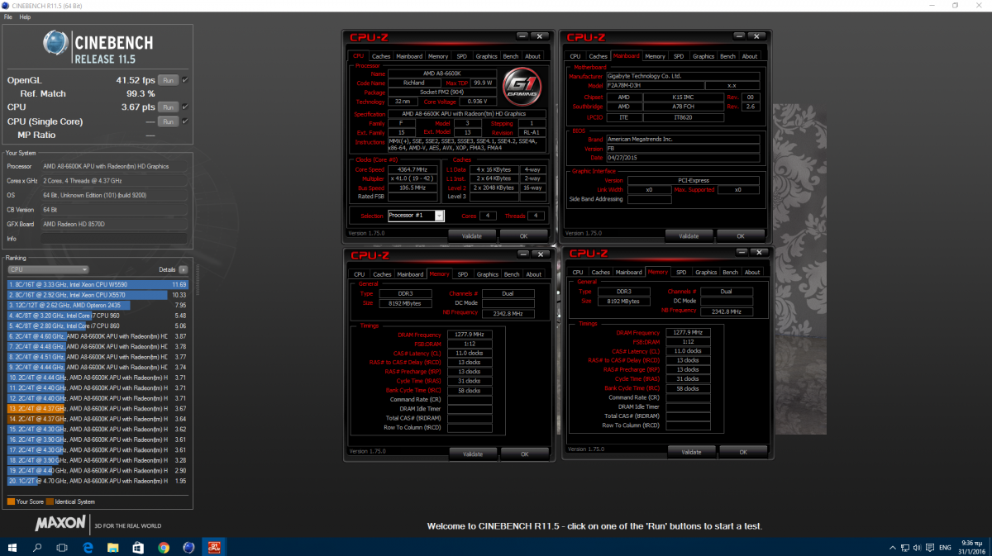
Task: Open File Explorer from taskbar
Action: coord(112,547)
